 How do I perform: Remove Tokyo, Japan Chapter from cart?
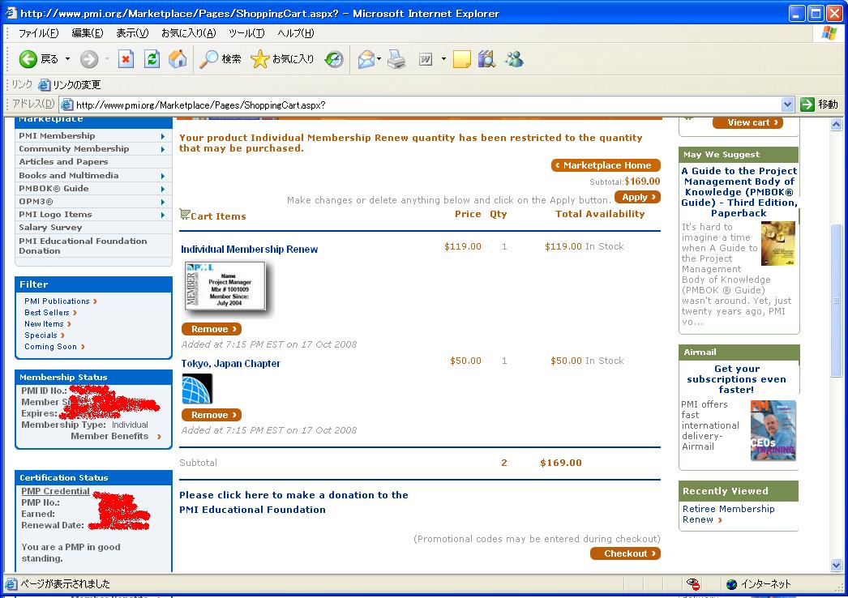pyautogui.click(x=212, y=415)
